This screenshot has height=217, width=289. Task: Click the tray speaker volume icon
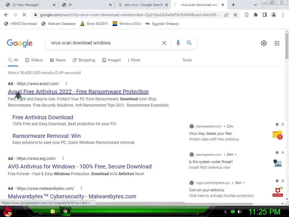pyautogui.click(x=240, y=212)
